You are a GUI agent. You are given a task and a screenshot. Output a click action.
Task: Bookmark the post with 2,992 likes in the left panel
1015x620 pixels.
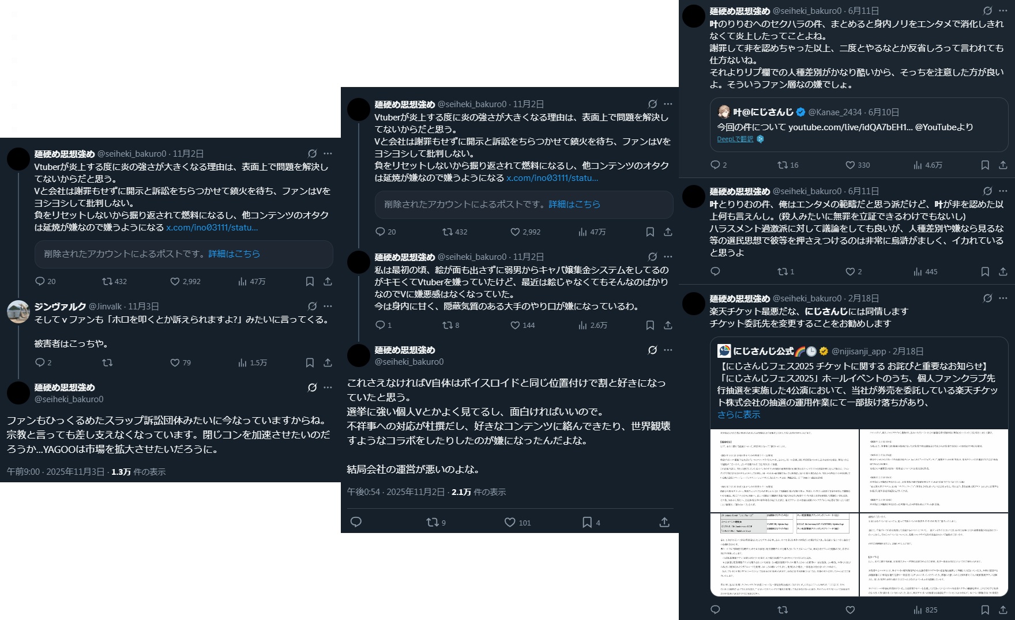click(x=310, y=281)
